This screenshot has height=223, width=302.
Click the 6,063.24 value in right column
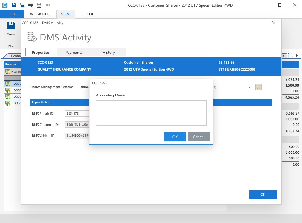[292, 80]
